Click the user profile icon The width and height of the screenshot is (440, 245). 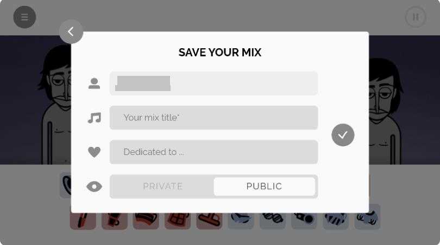[94, 83]
